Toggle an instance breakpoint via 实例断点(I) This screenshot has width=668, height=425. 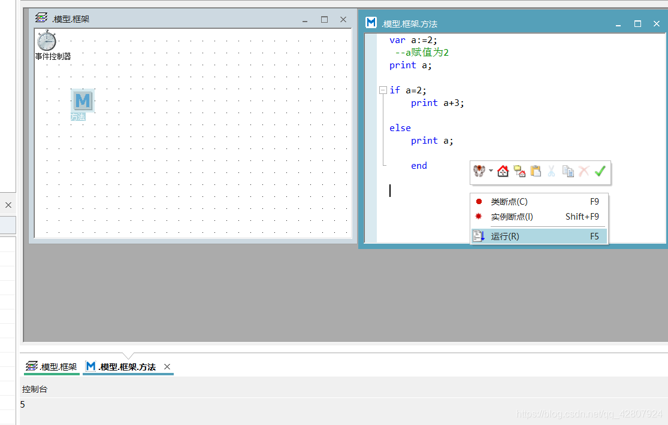[x=512, y=217]
